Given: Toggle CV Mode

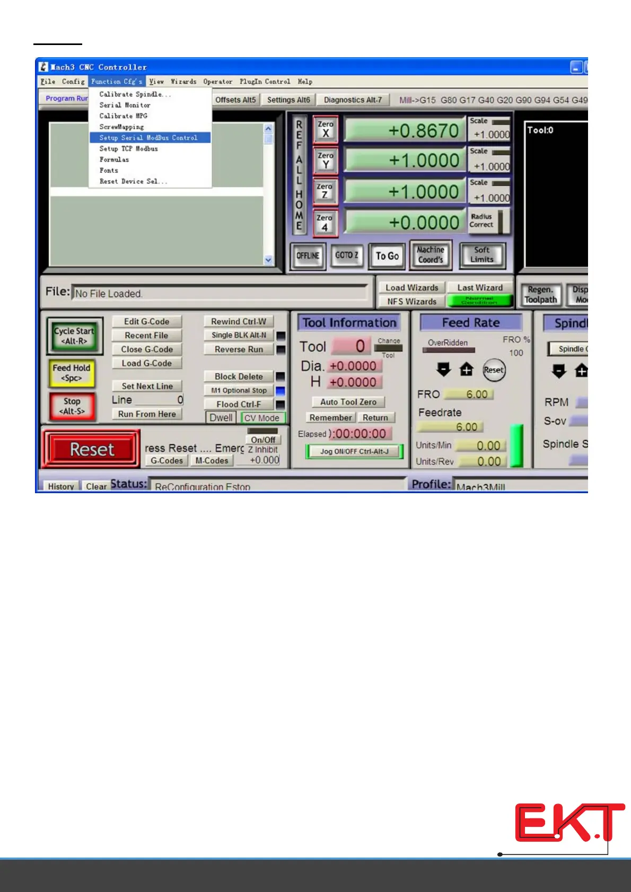Looking at the screenshot, I should tap(262, 418).
